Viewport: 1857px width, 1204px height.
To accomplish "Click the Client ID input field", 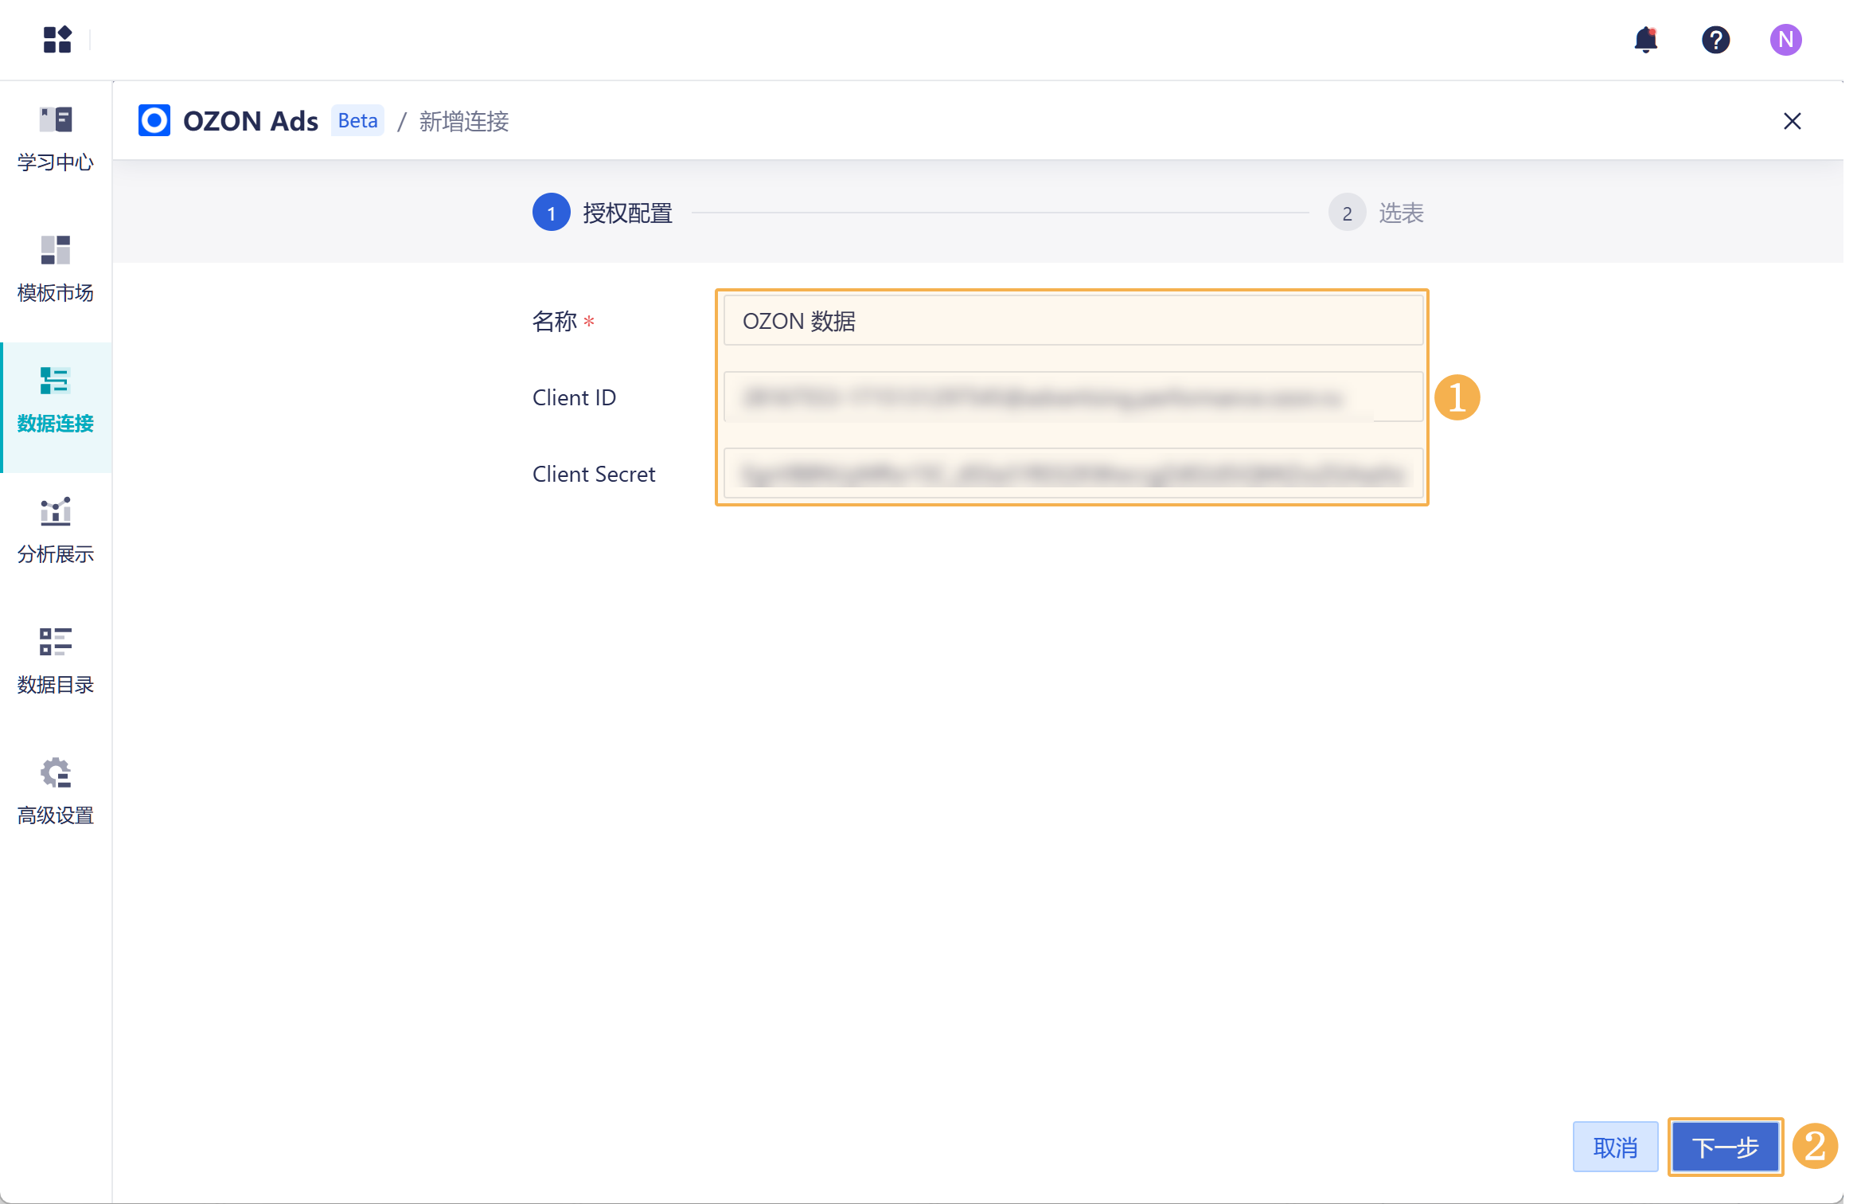I will (x=1073, y=397).
